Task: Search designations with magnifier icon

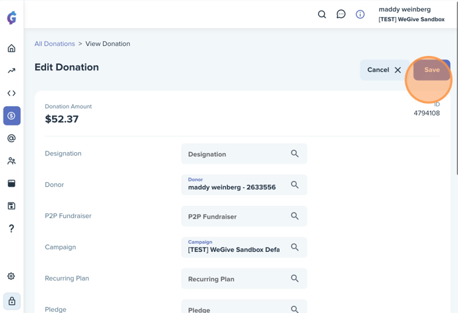Action: [x=295, y=154]
